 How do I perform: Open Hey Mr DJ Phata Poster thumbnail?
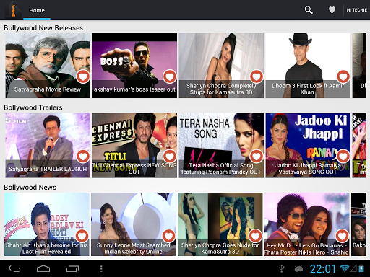[x=307, y=224]
